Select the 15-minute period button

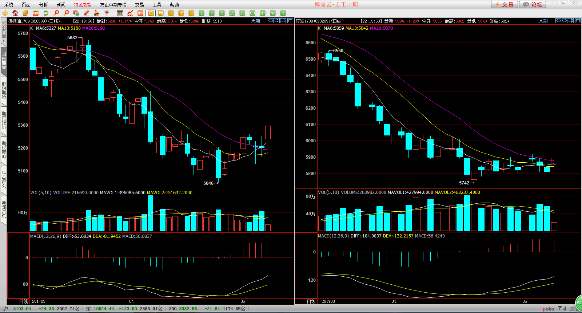pyautogui.click(x=232, y=13)
